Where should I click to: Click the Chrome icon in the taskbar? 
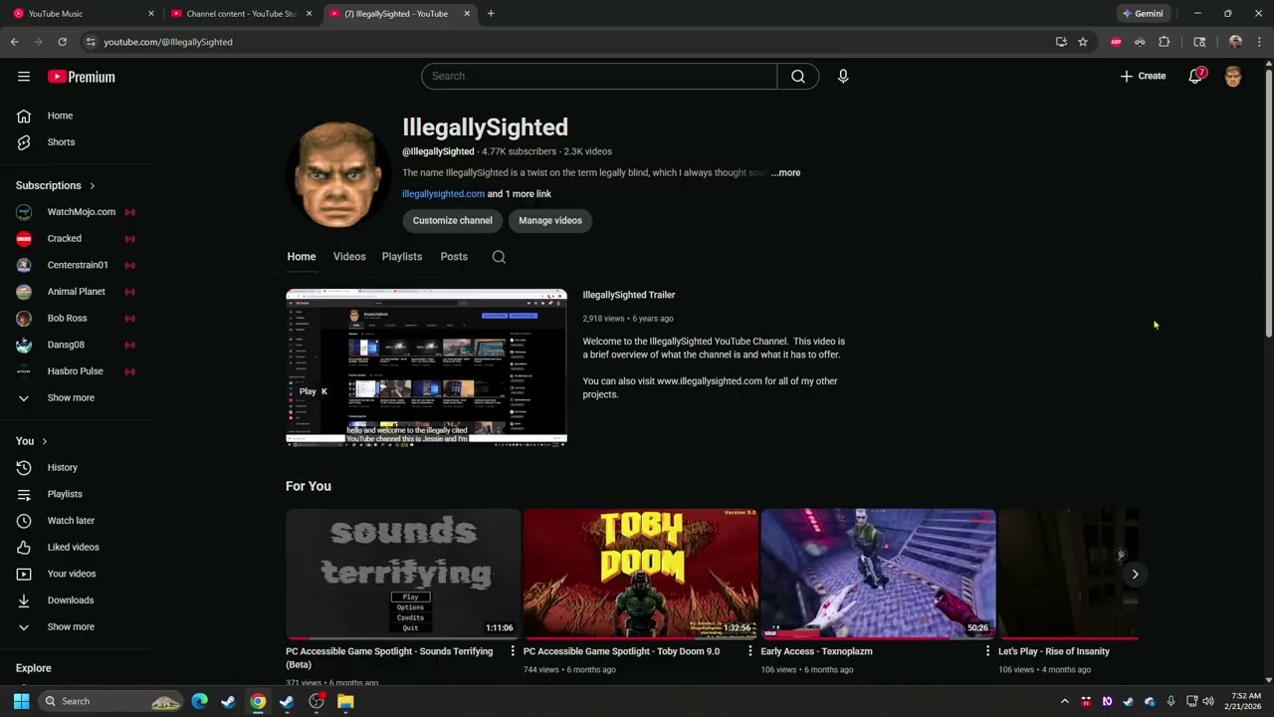click(258, 701)
